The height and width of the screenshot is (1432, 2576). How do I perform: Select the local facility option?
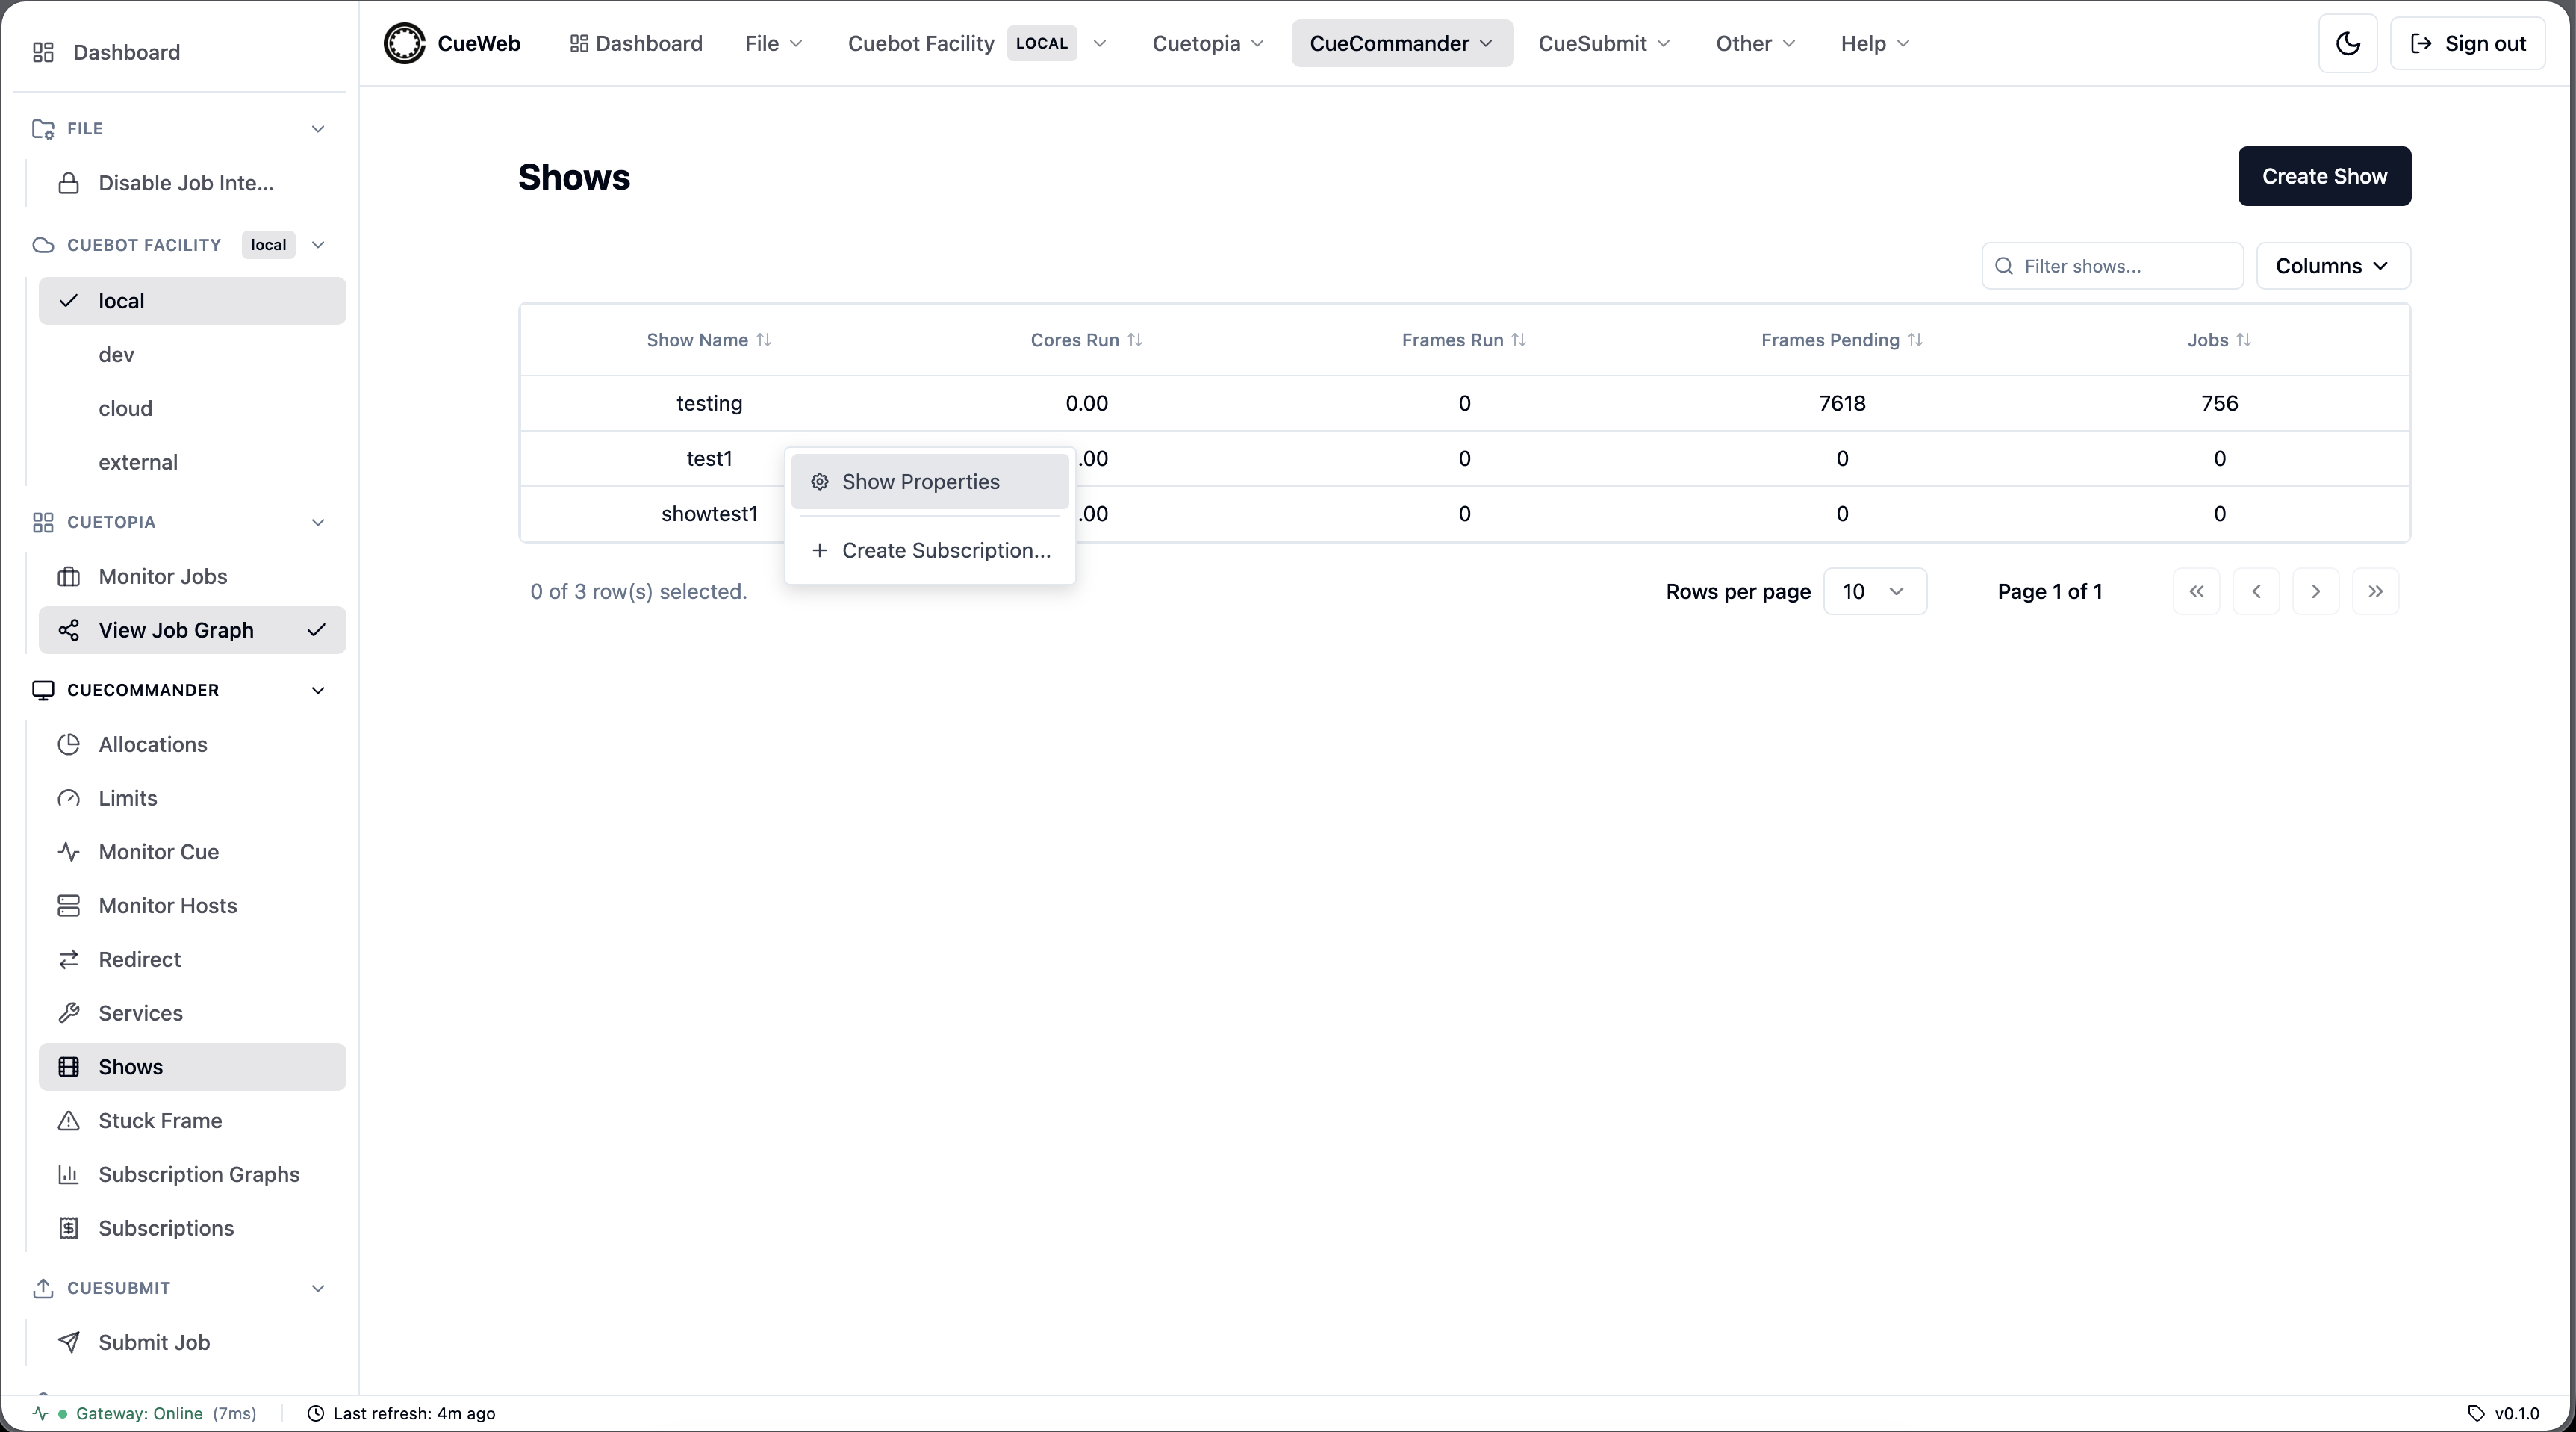tap(192, 301)
